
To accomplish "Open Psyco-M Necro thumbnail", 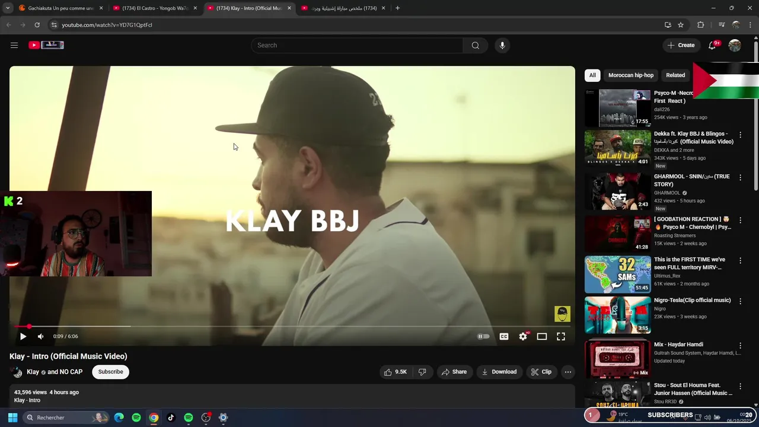I will (618, 108).
